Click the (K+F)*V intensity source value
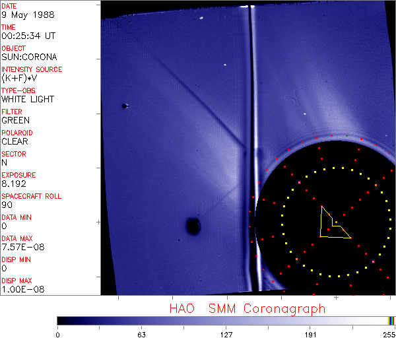 click(x=19, y=78)
